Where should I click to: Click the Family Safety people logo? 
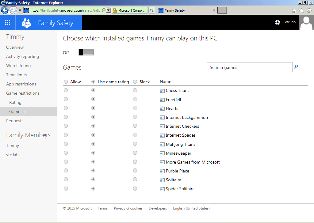(x=27, y=23)
